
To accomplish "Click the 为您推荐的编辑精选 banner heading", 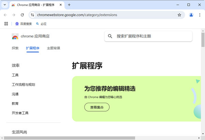I will 110,88.
